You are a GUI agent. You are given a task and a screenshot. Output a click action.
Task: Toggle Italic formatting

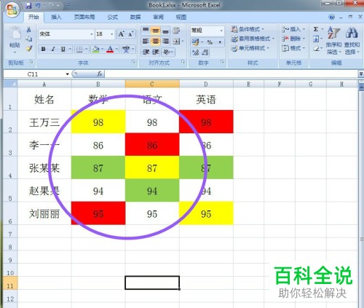53,50
